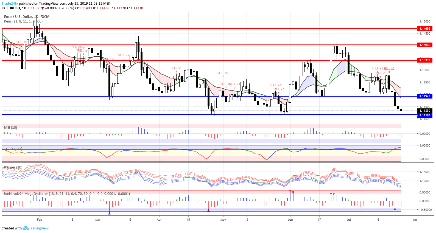Select the 1.14693 red price label
436x233 pixels.
point(425,29)
